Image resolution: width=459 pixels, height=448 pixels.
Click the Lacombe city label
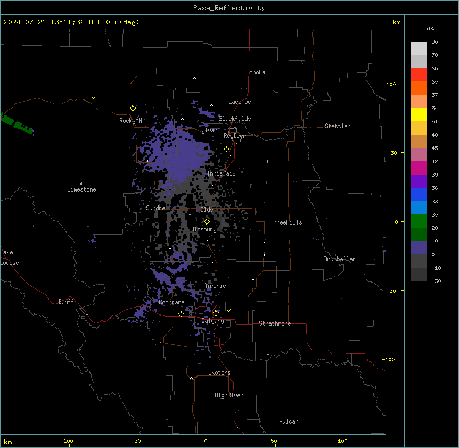click(x=240, y=102)
